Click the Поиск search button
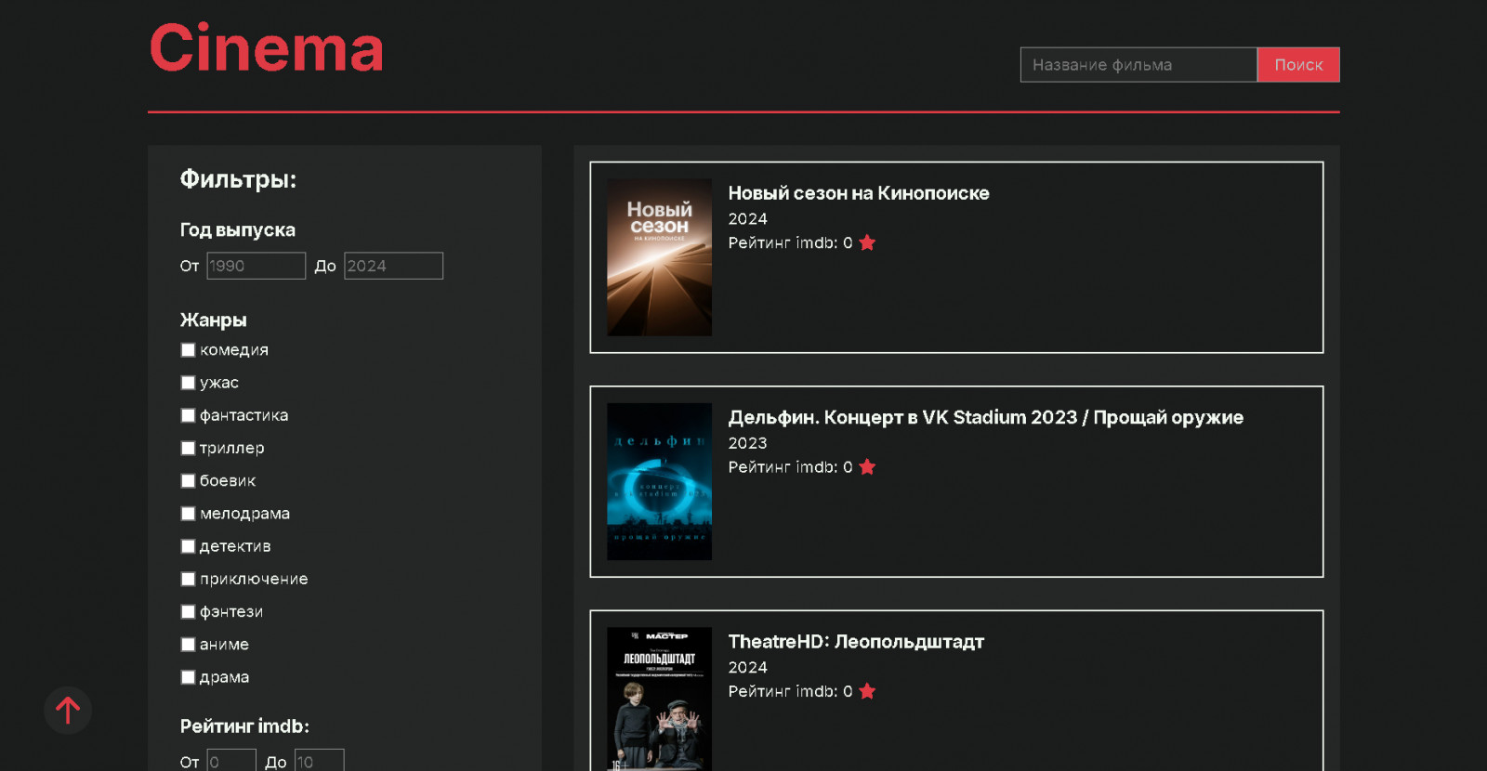The height and width of the screenshot is (771, 1487). 1298,65
